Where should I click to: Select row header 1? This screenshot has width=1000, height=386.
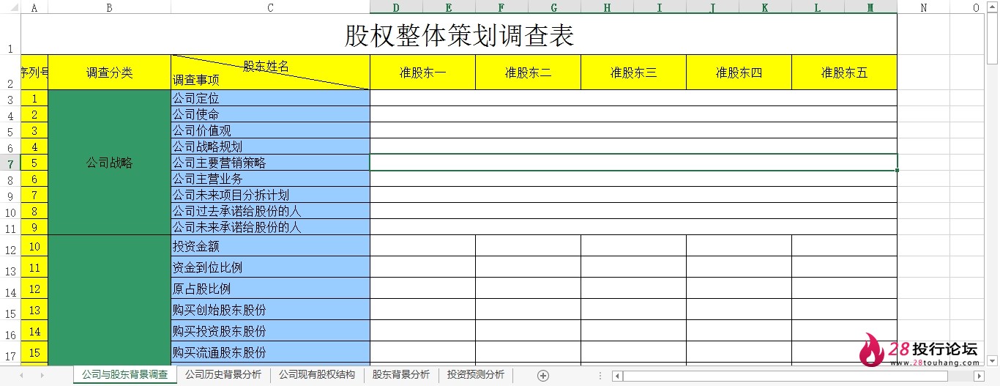10,34
